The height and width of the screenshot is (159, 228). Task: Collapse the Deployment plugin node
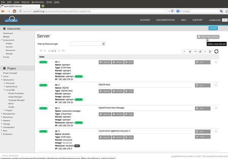coord(2,80)
